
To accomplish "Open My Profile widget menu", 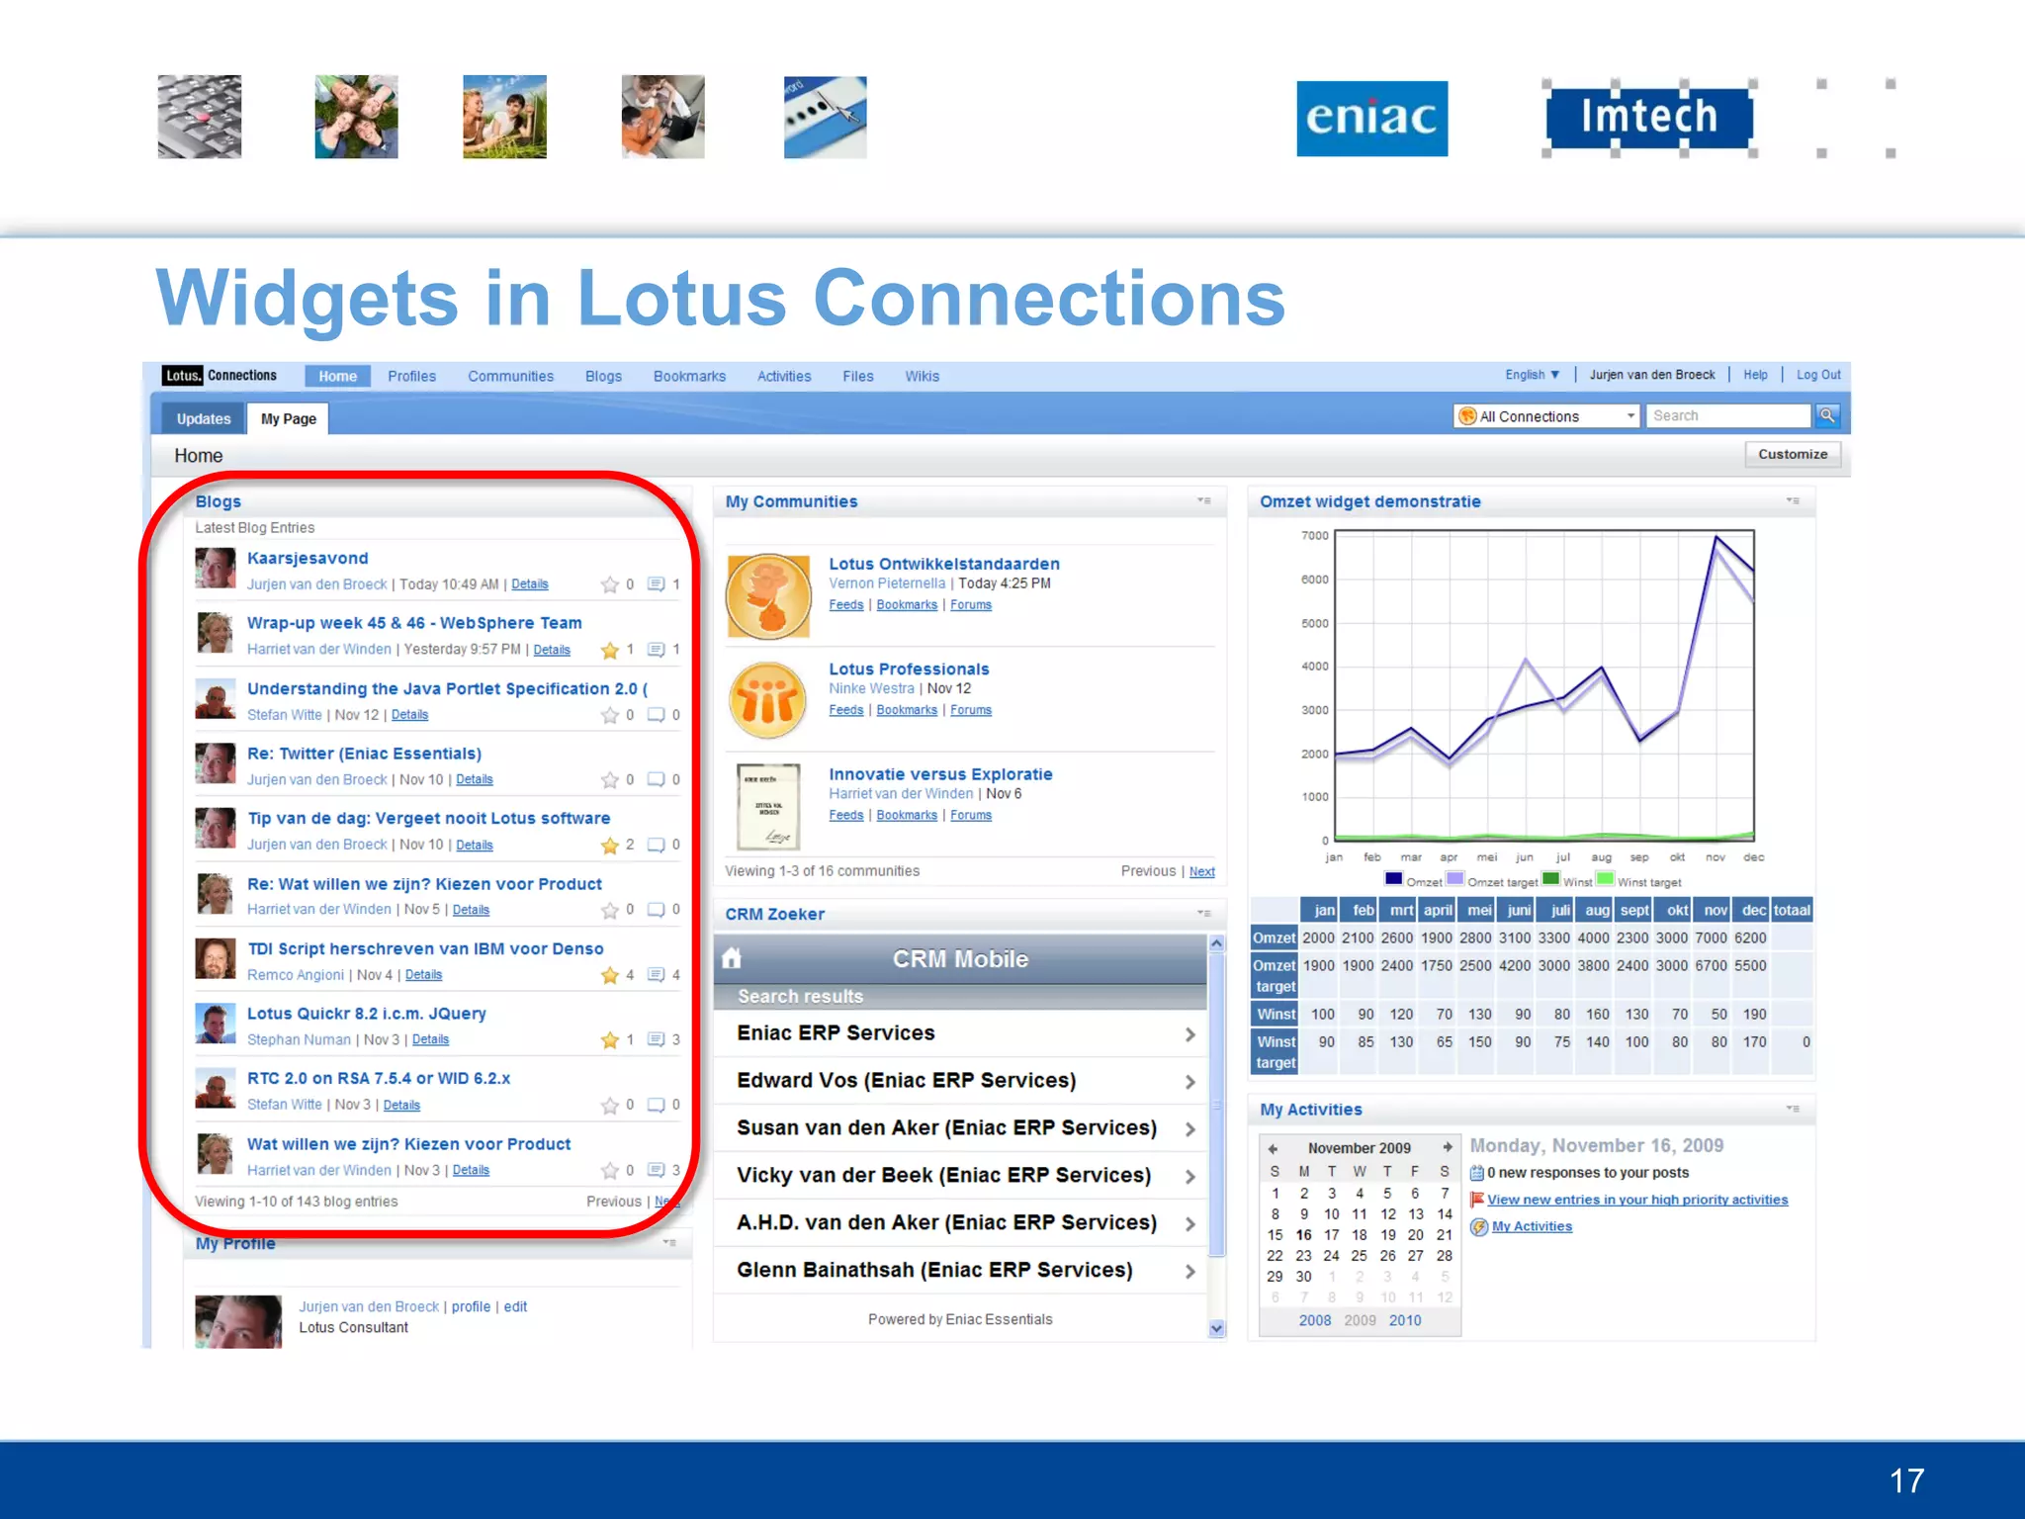I will coord(670,1242).
